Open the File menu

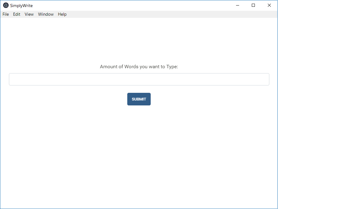point(6,14)
